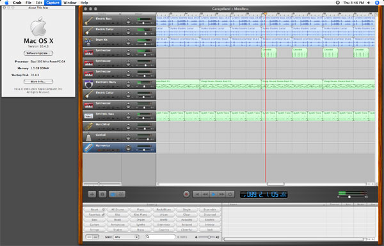
Task: Click the More Info button
Action: (38, 81)
